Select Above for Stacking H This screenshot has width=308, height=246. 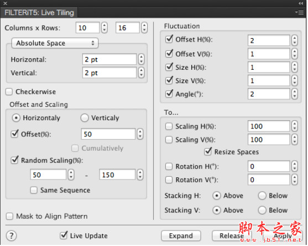(x=217, y=196)
